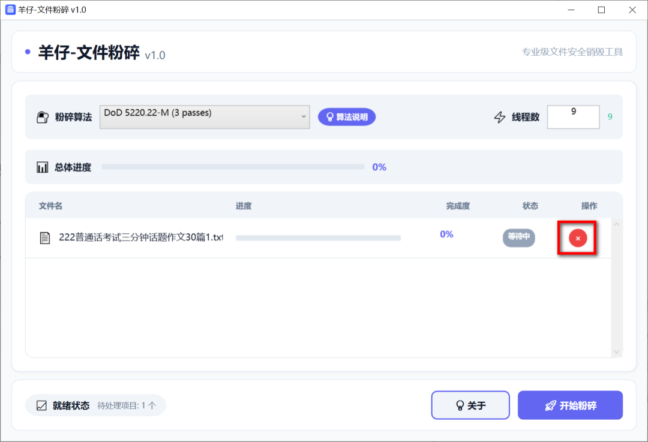The width and height of the screenshot is (648, 442).
Task: Click the 线程数 thread count input field
Action: click(573, 117)
